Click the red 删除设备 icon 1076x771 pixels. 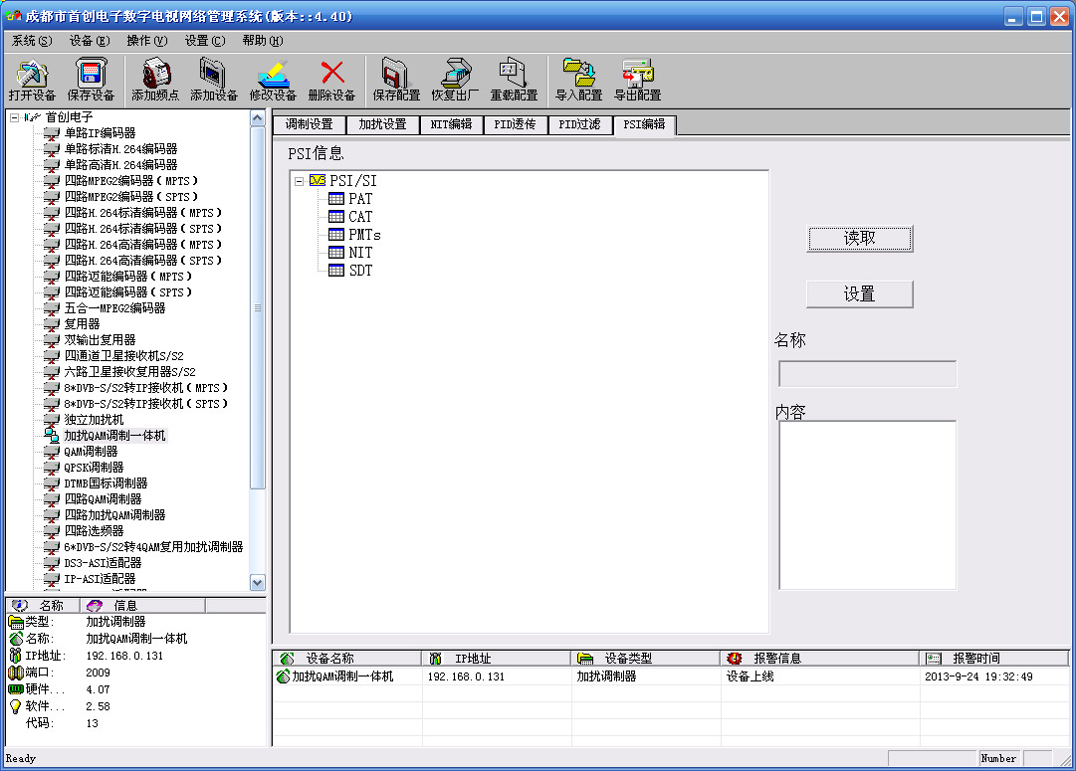(x=332, y=73)
